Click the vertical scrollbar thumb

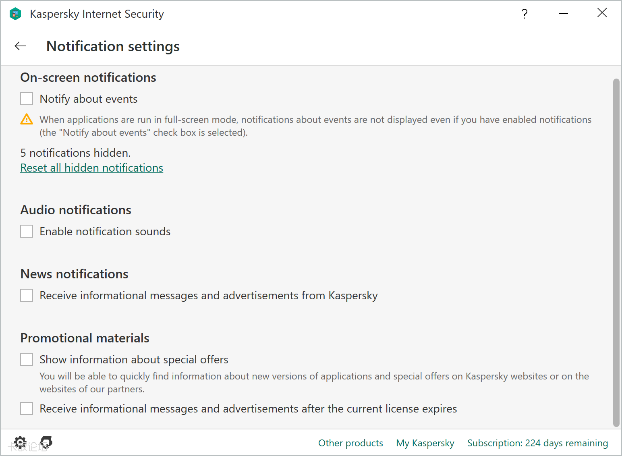pos(616,253)
